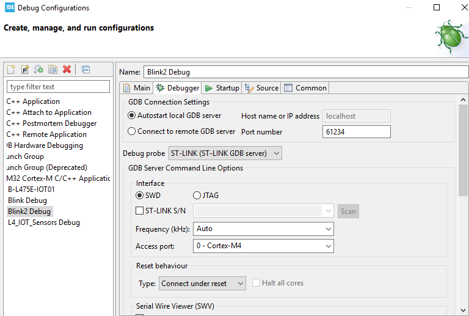The width and height of the screenshot is (469, 316).
Task: Click the Host name localhost field
Action: [356, 116]
